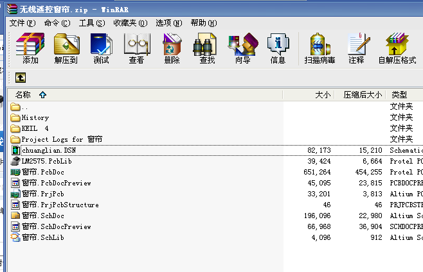Click the 删除 (Delete) recycle bin icon

pos(172,44)
